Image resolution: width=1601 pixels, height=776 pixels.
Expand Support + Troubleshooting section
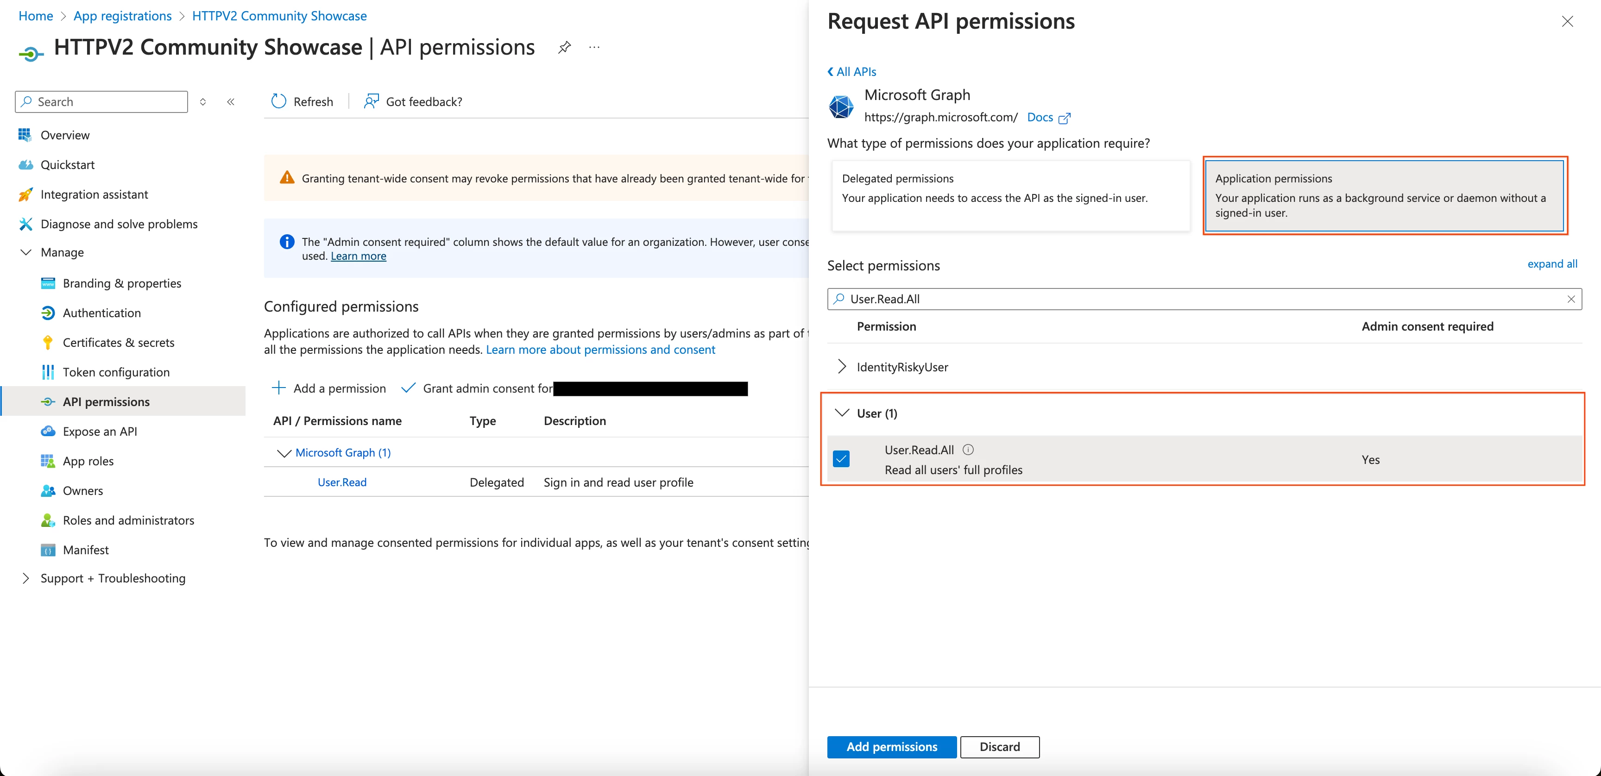pyautogui.click(x=25, y=578)
